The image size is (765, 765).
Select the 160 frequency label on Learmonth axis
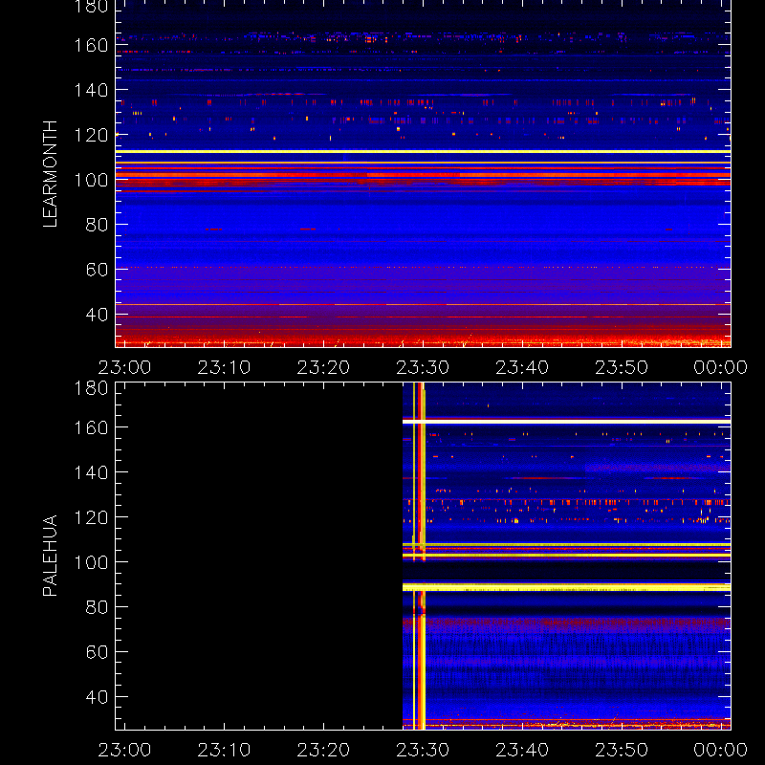[x=91, y=45]
